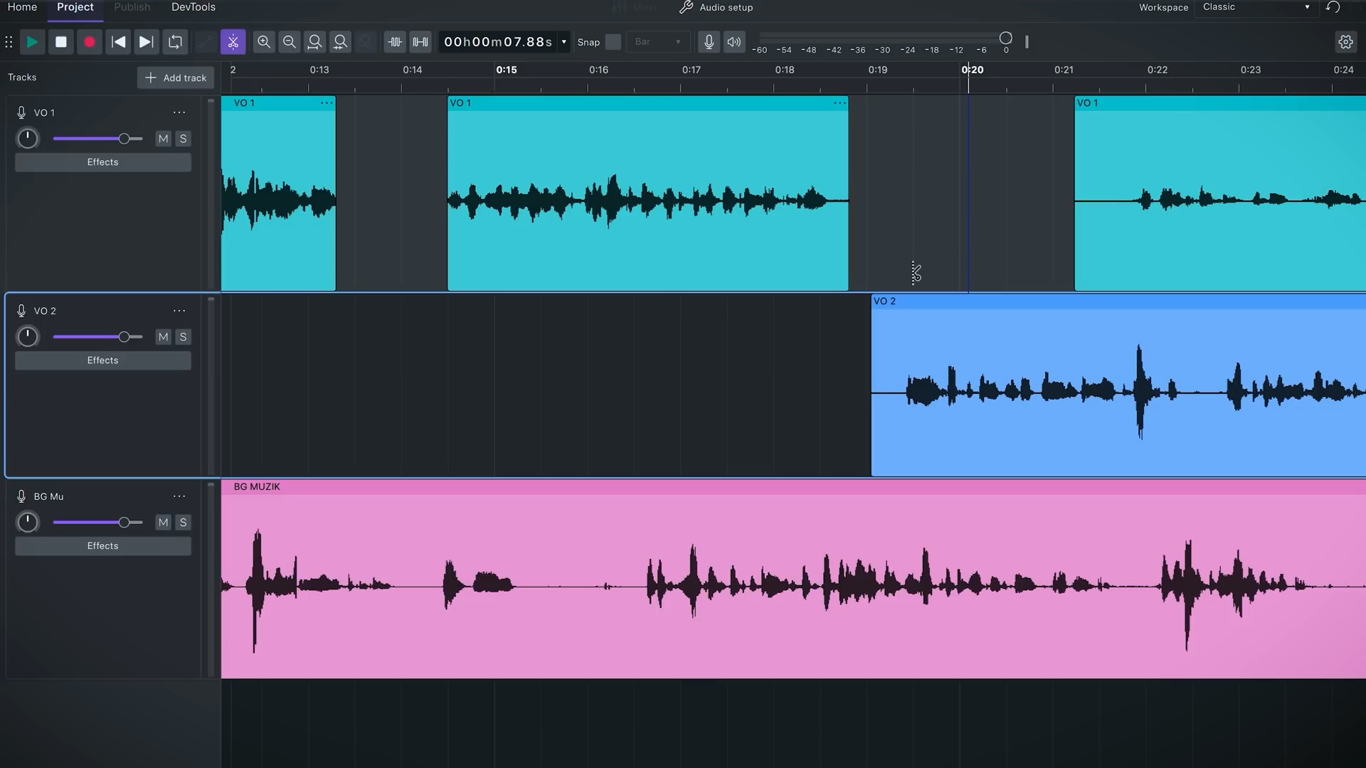The width and height of the screenshot is (1366, 768).
Task: Mute the VO 1 track
Action: 164,139
